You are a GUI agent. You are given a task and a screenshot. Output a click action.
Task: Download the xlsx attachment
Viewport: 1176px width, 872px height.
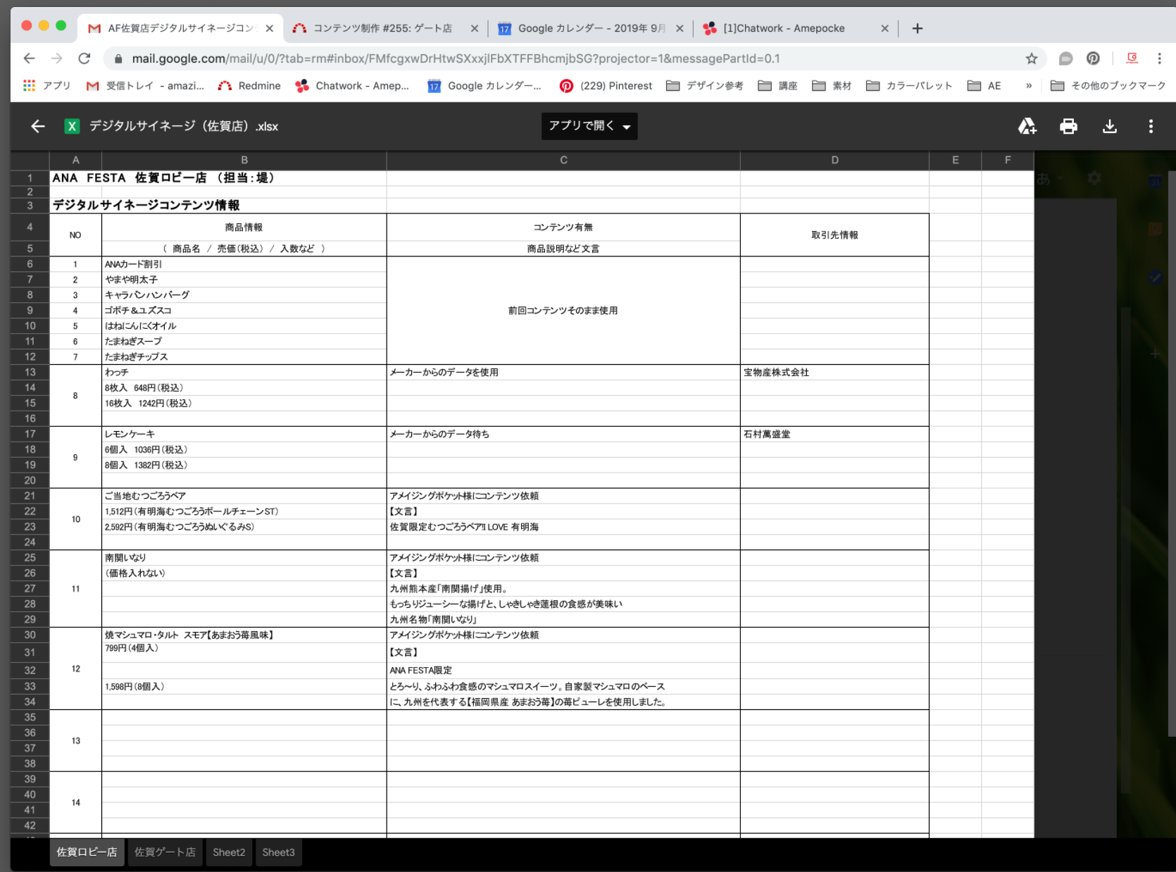click(x=1110, y=126)
